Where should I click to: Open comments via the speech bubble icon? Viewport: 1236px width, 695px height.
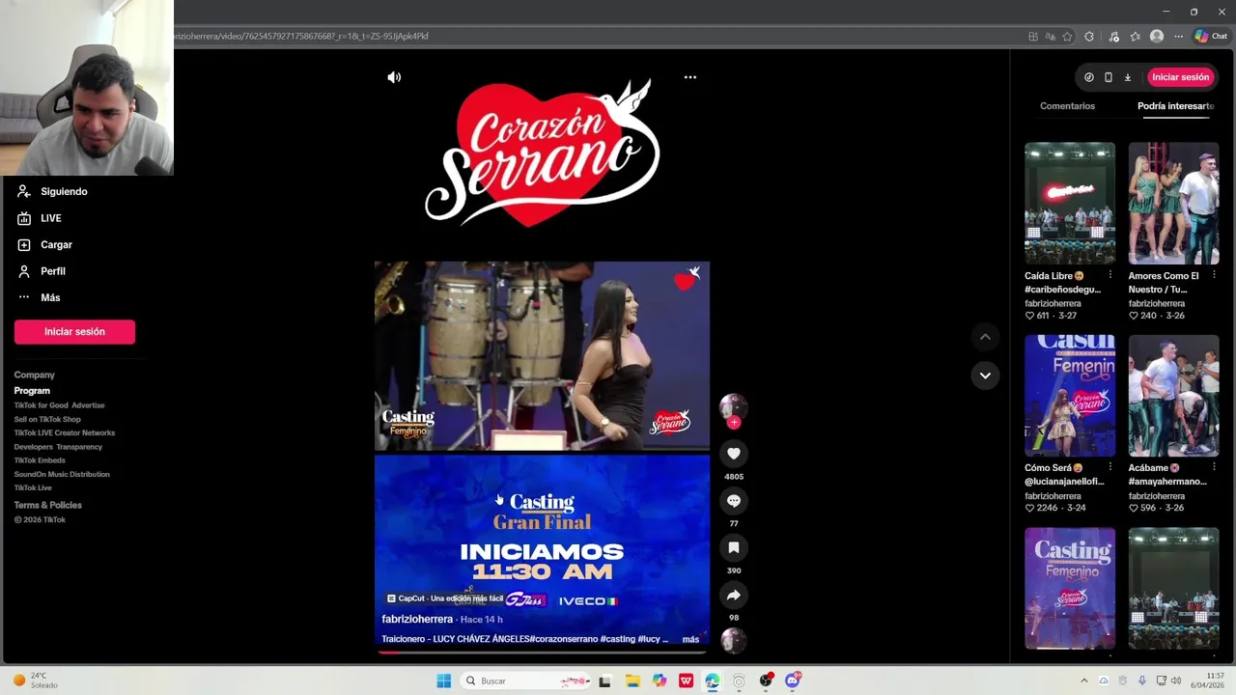point(734,501)
